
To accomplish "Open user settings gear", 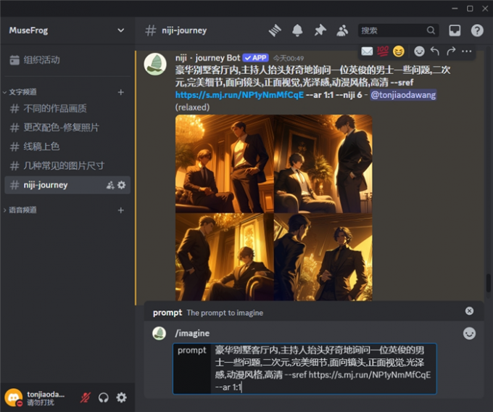I will point(121,397).
